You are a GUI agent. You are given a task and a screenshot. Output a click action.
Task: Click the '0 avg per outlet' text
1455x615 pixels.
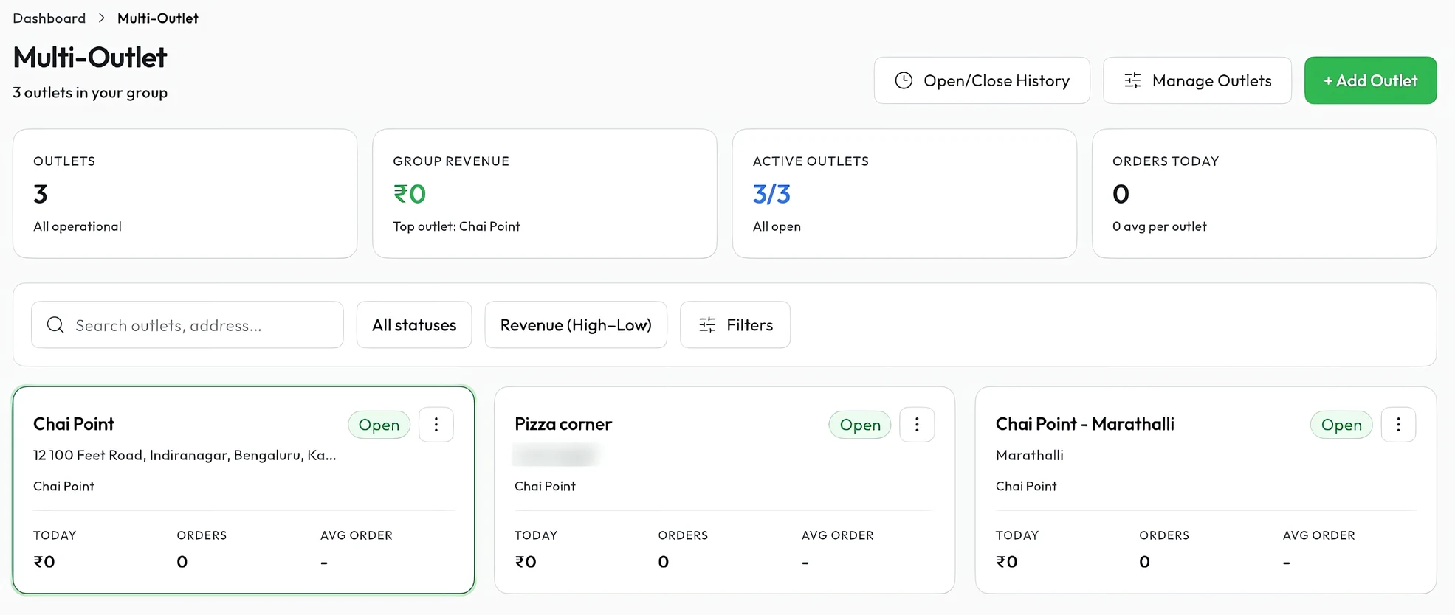click(x=1160, y=226)
